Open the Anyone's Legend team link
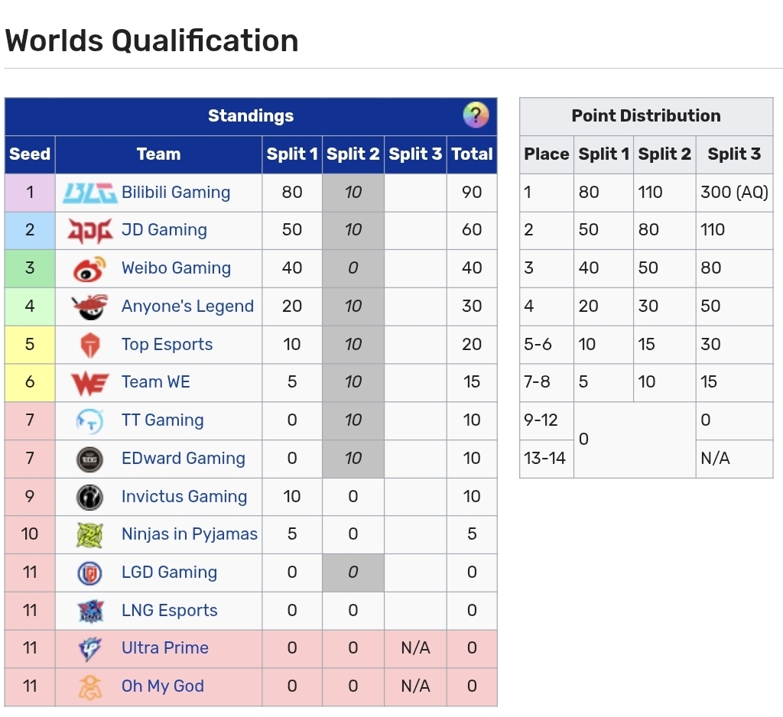The image size is (783, 717). [188, 306]
